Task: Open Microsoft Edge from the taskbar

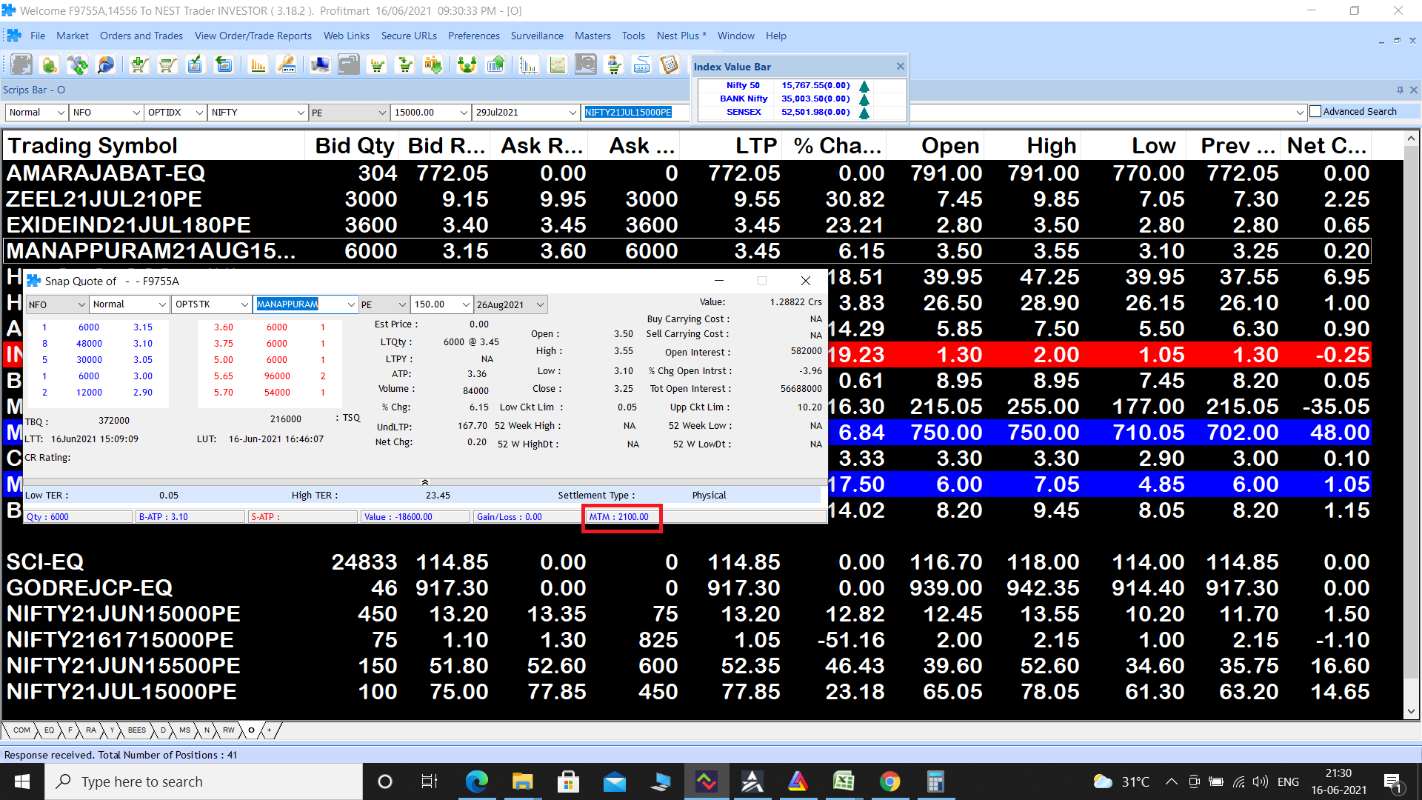Action: (477, 781)
